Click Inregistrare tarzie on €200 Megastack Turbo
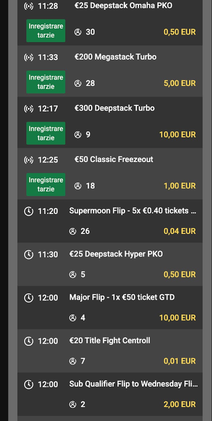212x421 pixels. click(46, 82)
